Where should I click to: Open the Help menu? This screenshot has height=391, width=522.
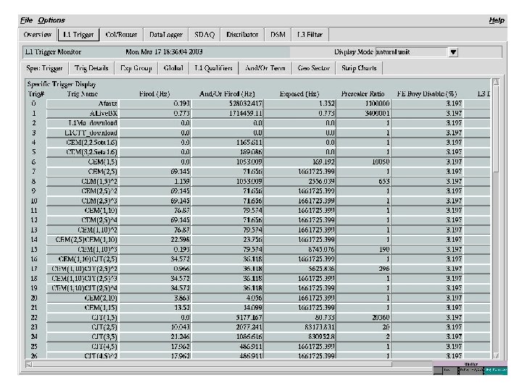pos(497,20)
